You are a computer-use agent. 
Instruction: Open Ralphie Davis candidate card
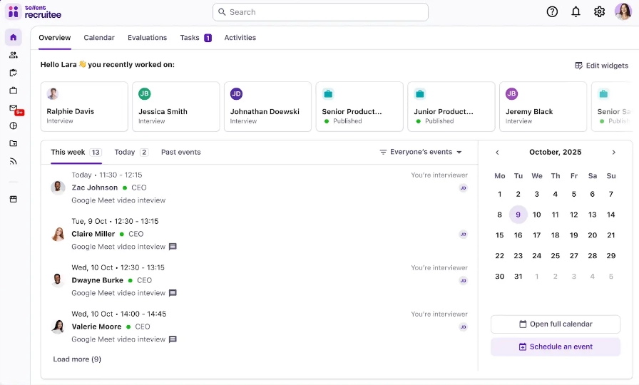pos(84,107)
